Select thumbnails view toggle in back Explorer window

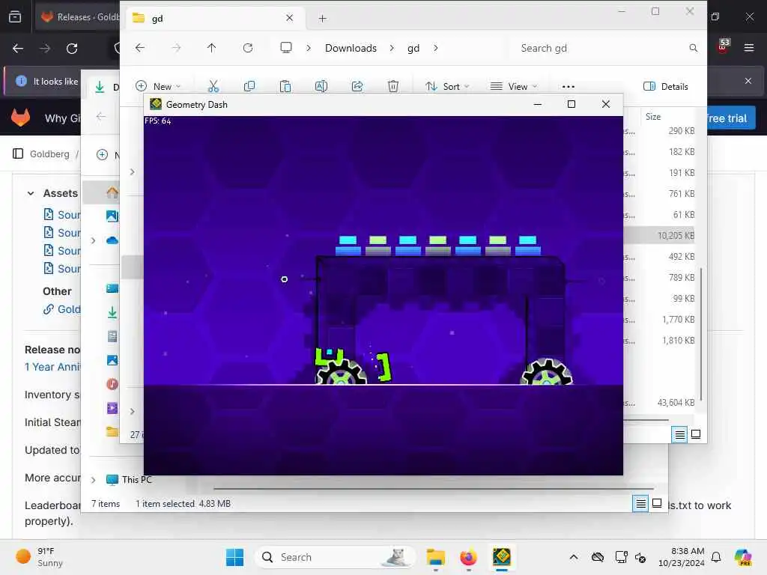pyautogui.click(x=657, y=503)
